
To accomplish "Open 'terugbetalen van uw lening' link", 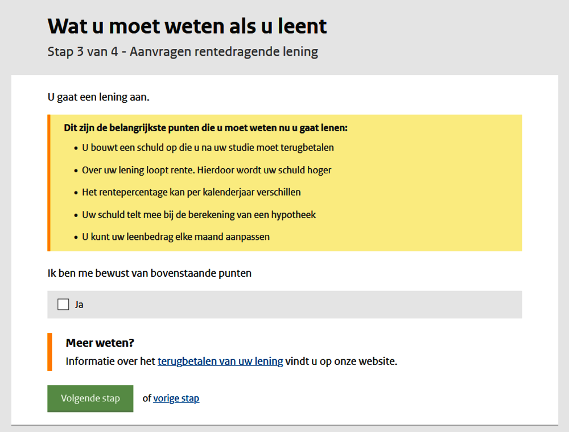I will coord(220,362).
